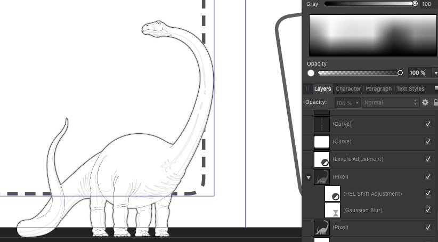The height and width of the screenshot is (242, 438).
Task: Open the Layers panel options menu
Action: tap(436, 88)
